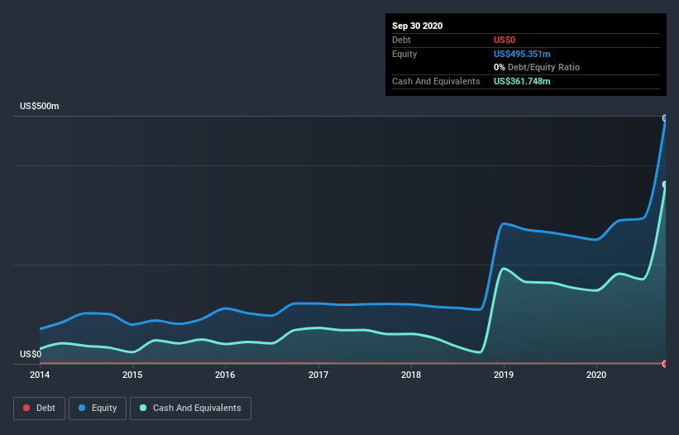Screen dimensions: 679x435
Task: Click the US$495.351m equity value
Action: click(x=522, y=54)
